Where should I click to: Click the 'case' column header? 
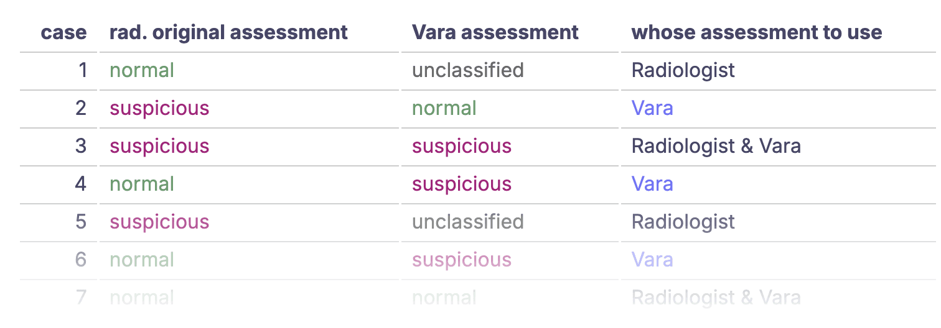pyautogui.click(x=63, y=32)
